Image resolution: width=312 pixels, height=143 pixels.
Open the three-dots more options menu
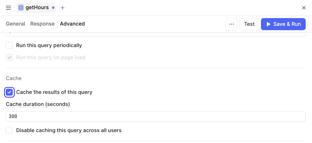coord(231,24)
